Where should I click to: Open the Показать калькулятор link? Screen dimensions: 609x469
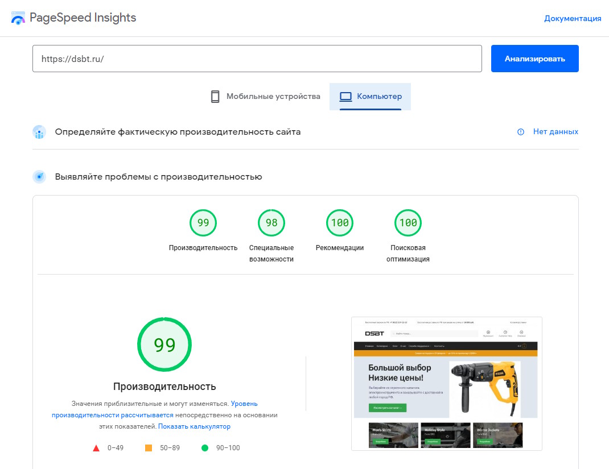pos(194,426)
